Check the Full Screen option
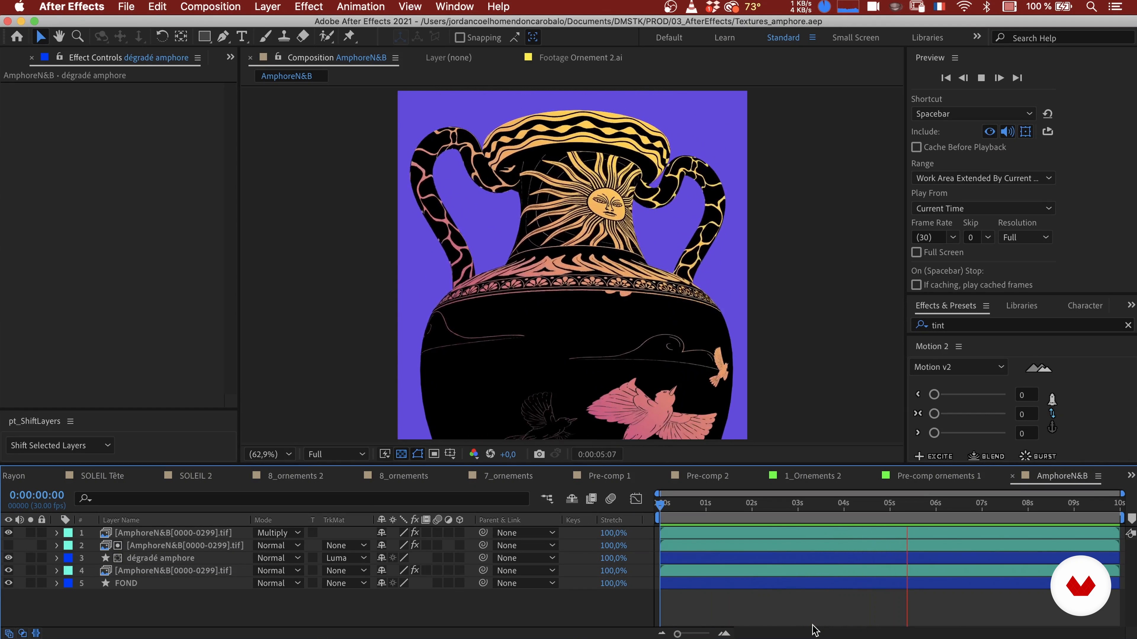The width and height of the screenshot is (1137, 639). pos(917,252)
